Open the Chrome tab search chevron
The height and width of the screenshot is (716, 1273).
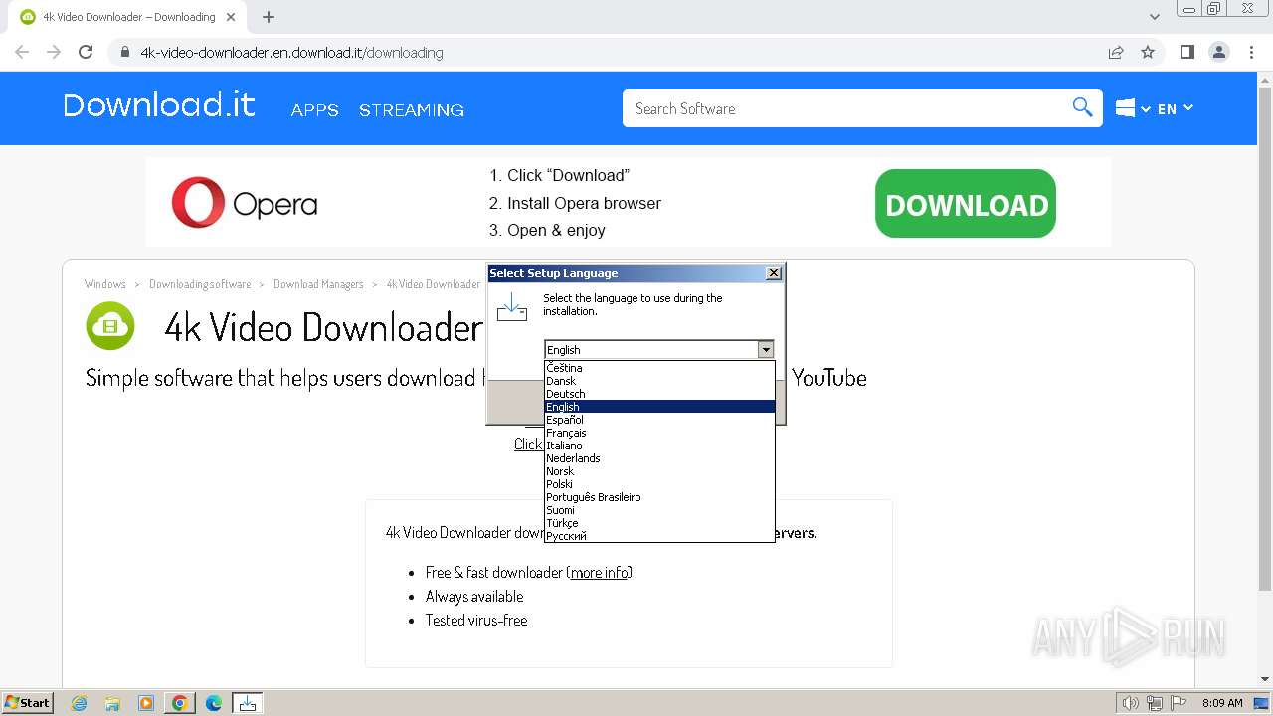[x=1154, y=17]
